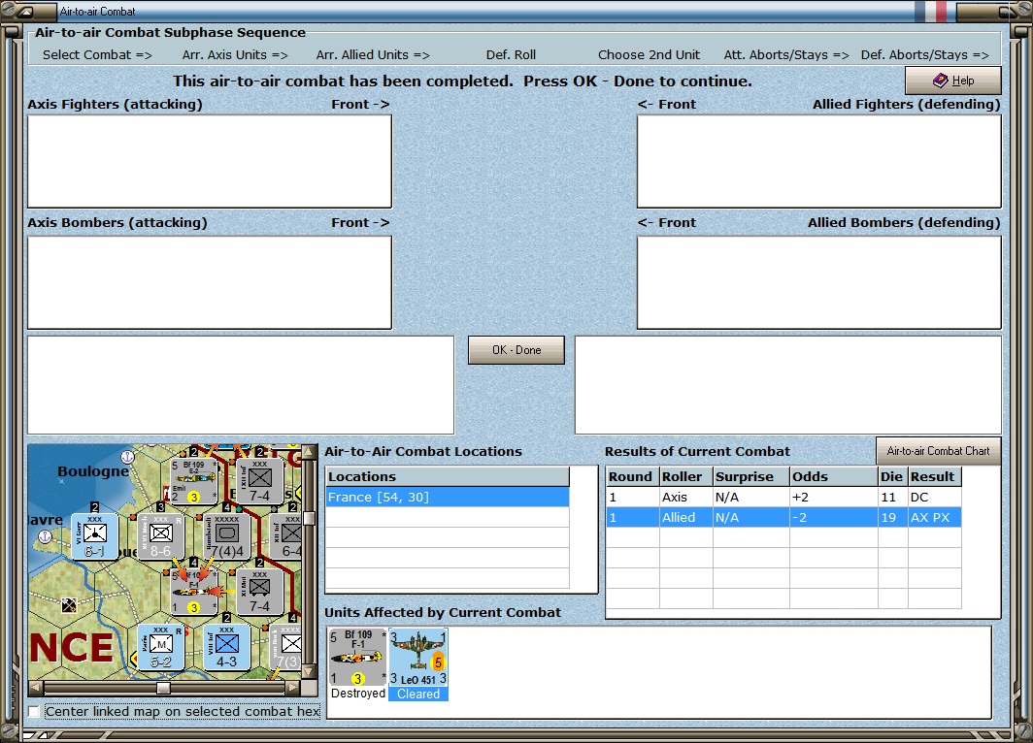Viewport: 1033px width, 743px height.
Task: Click the Def. Roll subphase step
Action: (x=511, y=55)
